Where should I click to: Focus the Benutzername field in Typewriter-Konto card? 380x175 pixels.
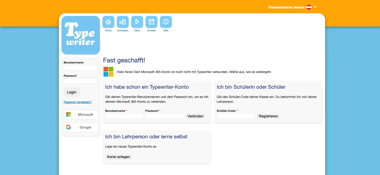[x=124, y=116]
